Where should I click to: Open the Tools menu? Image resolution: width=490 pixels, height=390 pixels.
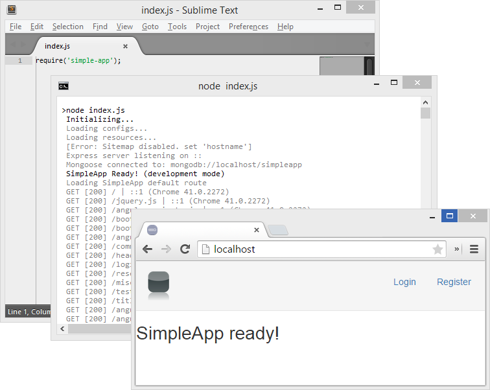pos(177,27)
